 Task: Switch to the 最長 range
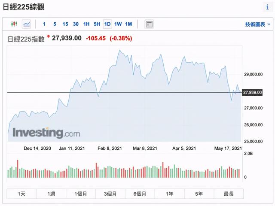pos(229,194)
